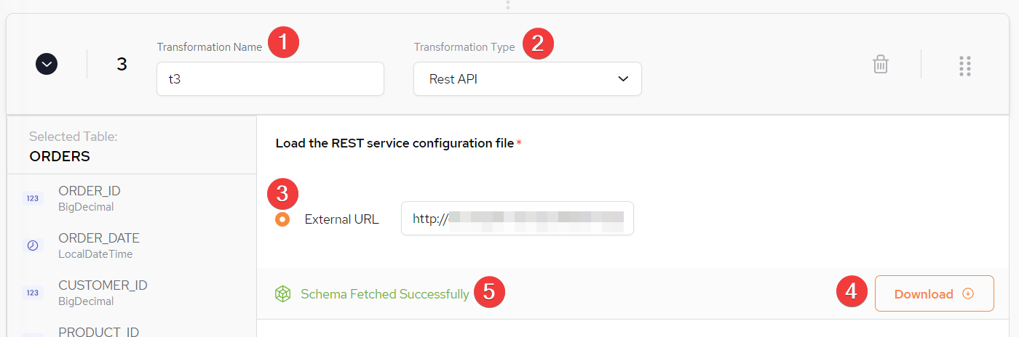Click the circled arrow icon inside Download

968,293
